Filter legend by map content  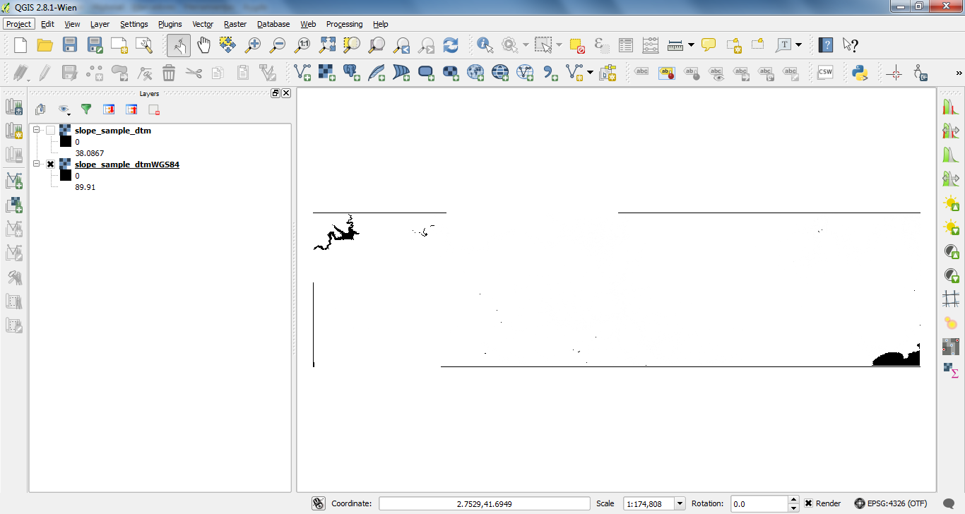86,109
